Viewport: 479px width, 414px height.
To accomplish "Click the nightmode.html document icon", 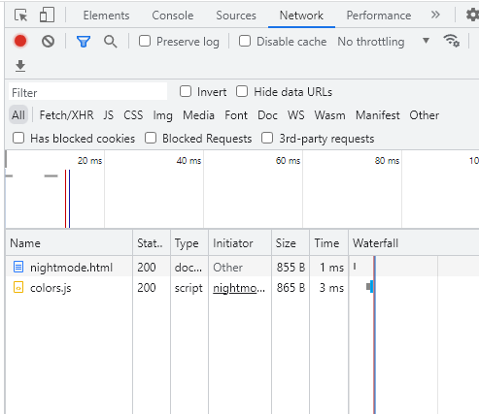I will tap(18, 267).
